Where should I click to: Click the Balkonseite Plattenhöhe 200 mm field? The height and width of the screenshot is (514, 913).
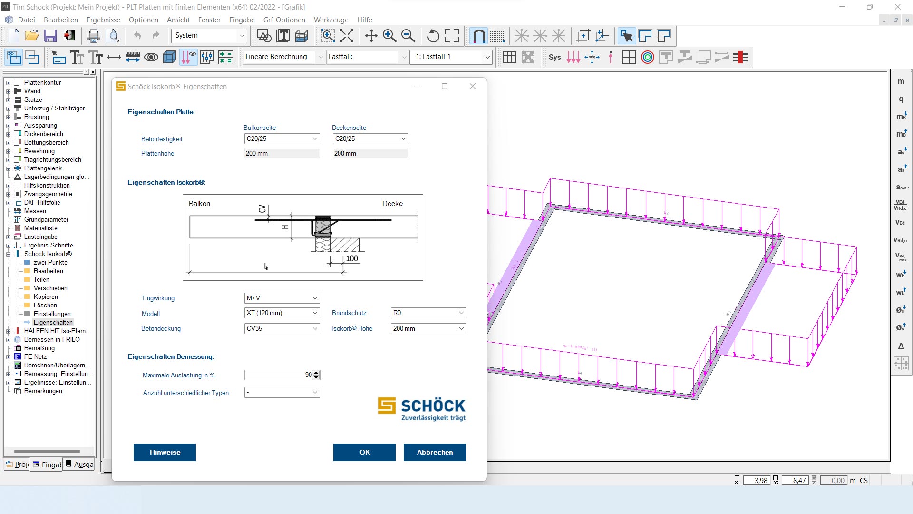coord(282,154)
